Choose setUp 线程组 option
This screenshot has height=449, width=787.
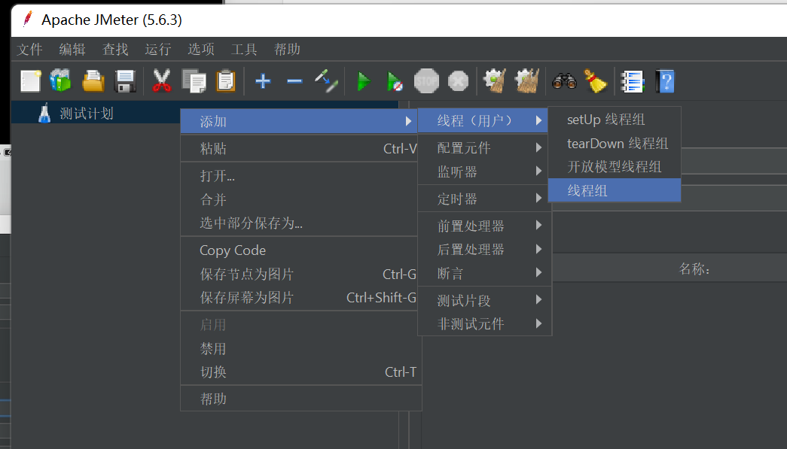615,120
